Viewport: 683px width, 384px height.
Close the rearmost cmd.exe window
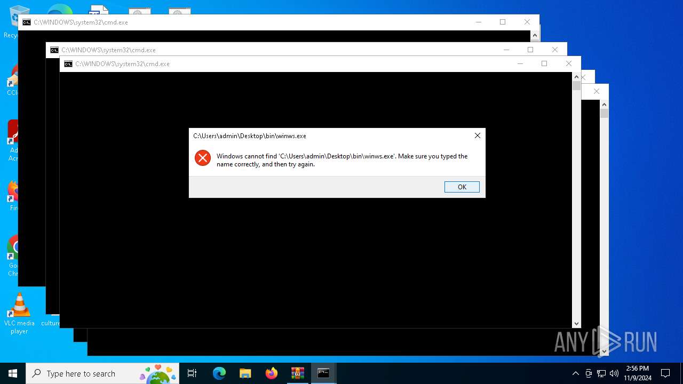527,22
